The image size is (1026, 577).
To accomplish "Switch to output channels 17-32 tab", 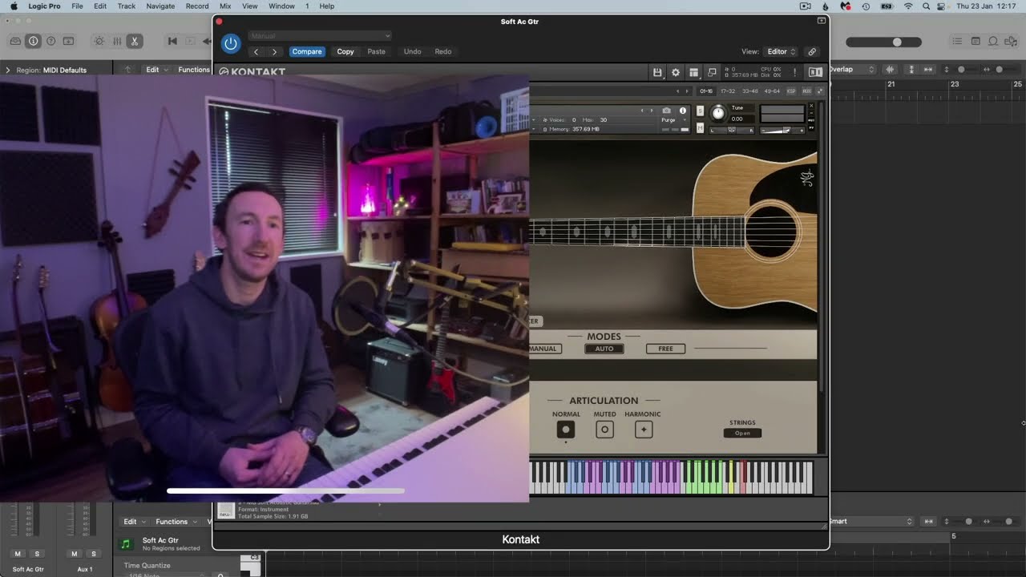I will coord(728,91).
